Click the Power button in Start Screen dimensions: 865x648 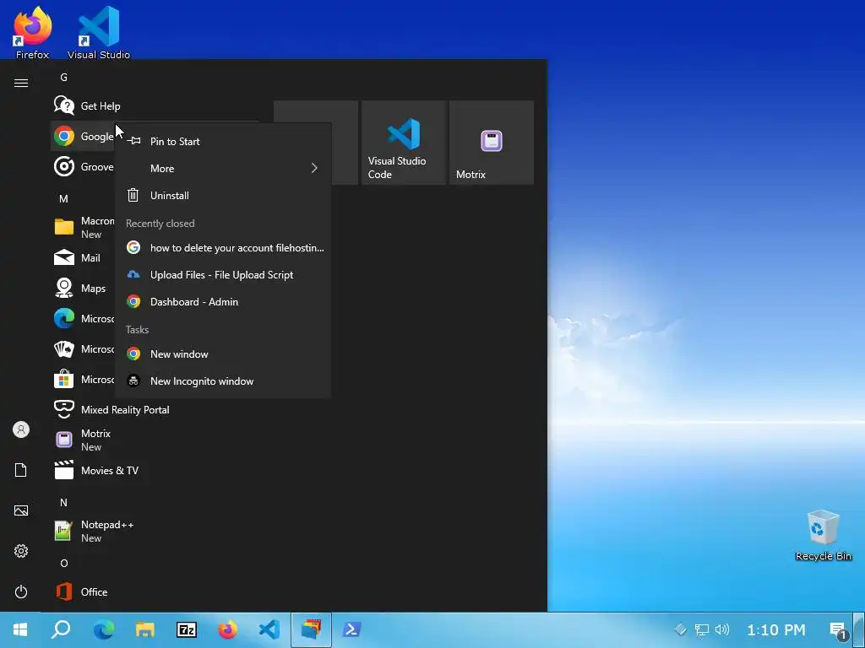point(21,591)
